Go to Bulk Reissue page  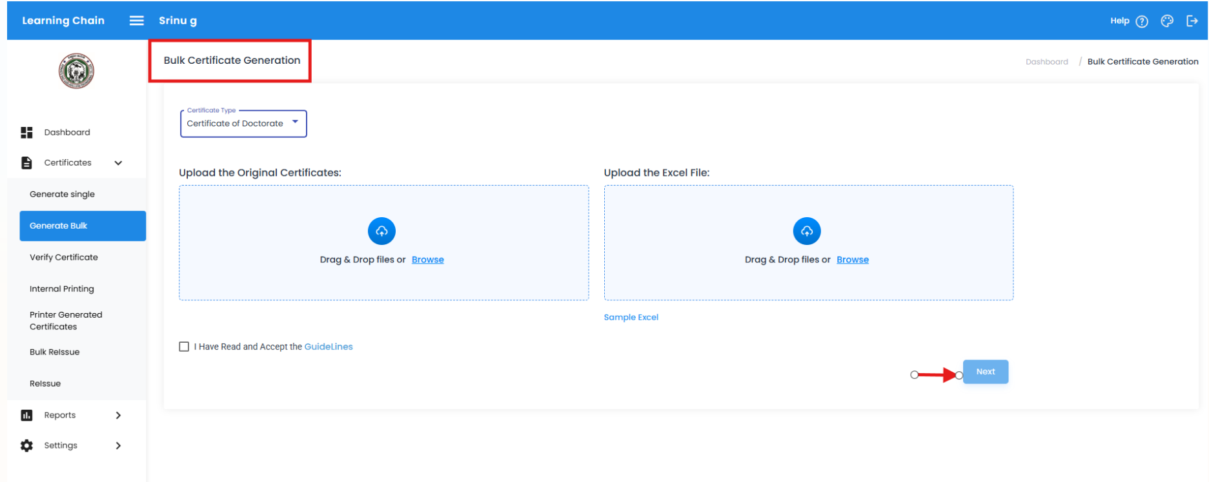(x=55, y=352)
